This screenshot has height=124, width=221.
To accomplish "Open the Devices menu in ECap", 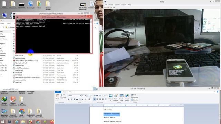I will (x=111, y=4).
